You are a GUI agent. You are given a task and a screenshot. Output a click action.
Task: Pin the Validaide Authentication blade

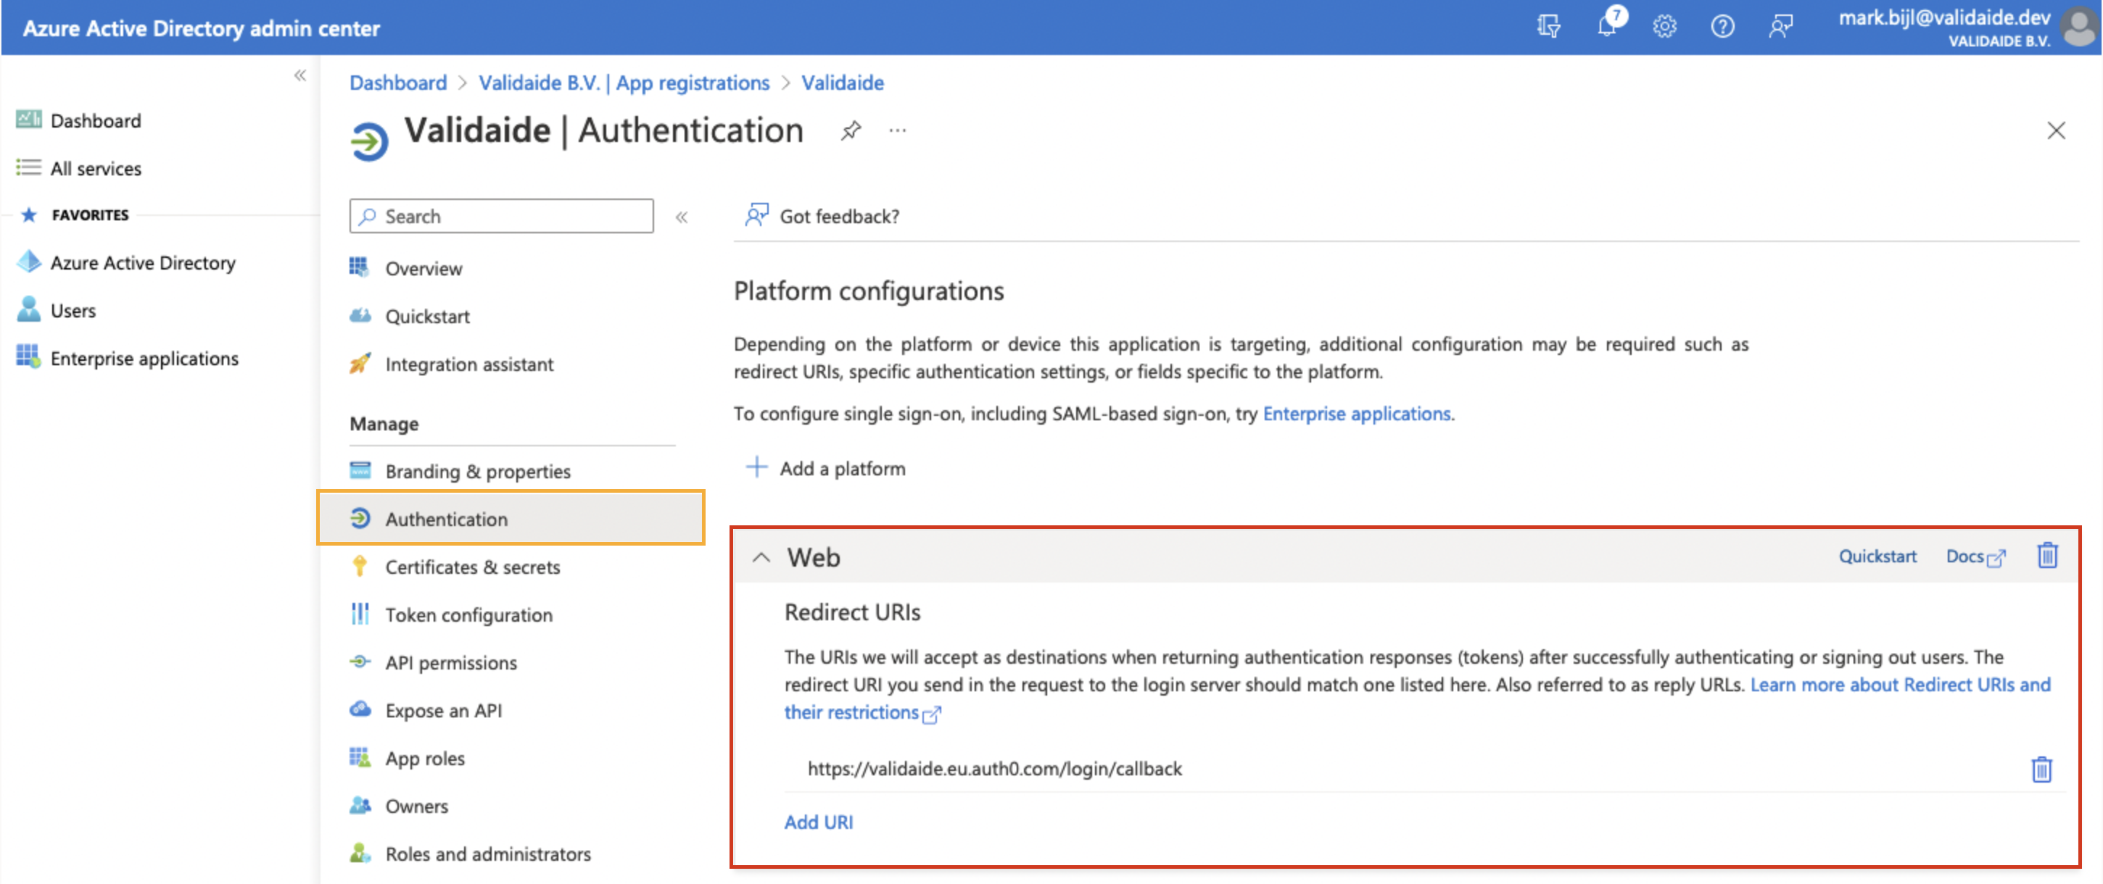pyautogui.click(x=851, y=130)
